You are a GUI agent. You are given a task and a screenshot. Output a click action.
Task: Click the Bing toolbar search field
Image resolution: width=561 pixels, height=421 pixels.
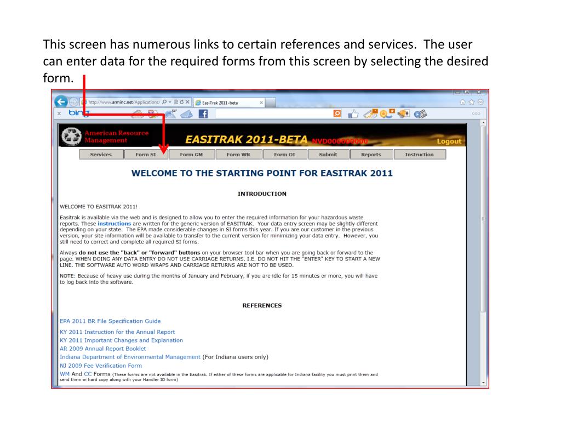tap(274, 113)
